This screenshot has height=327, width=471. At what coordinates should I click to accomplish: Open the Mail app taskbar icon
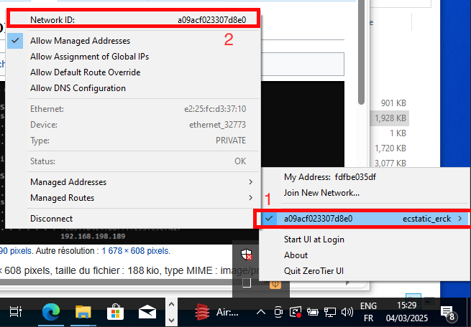click(147, 312)
